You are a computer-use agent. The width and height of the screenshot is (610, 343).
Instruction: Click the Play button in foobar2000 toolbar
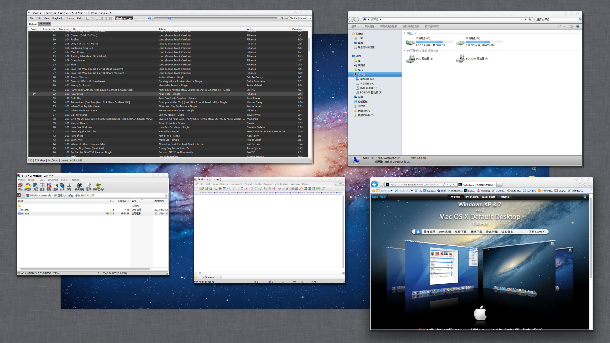click(92, 18)
